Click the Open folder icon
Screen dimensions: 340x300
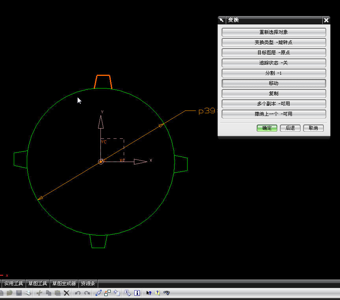pos(9,293)
